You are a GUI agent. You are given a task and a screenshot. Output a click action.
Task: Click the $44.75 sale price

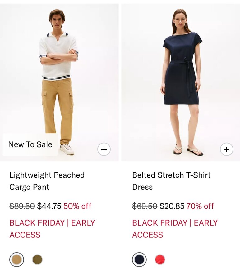(49, 206)
